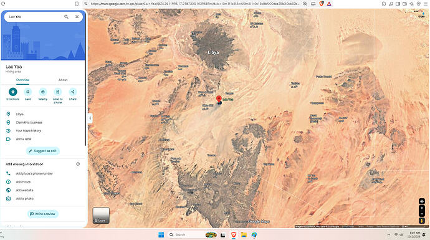Click info icon beside Add missing information
The image size is (430, 240).
(78, 164)
